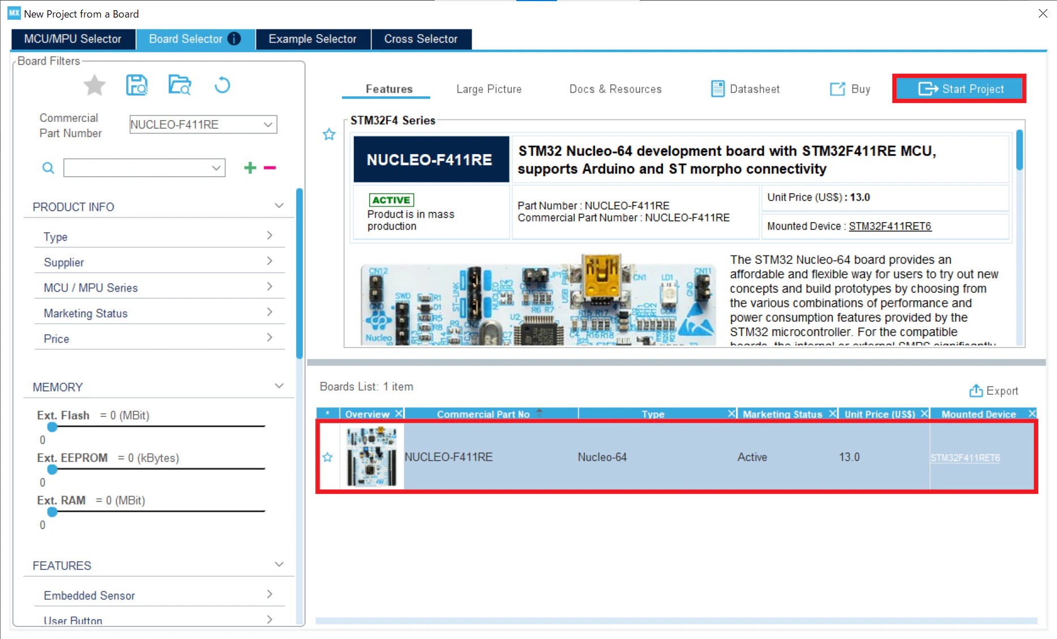1057x639 pixels.
Task: Click the reset filters refresh icon
Action: (222, 85)
